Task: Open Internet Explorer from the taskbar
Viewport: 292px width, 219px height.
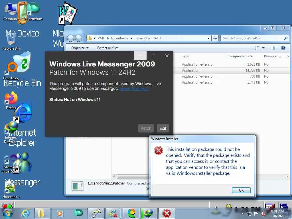Action: 25,213
